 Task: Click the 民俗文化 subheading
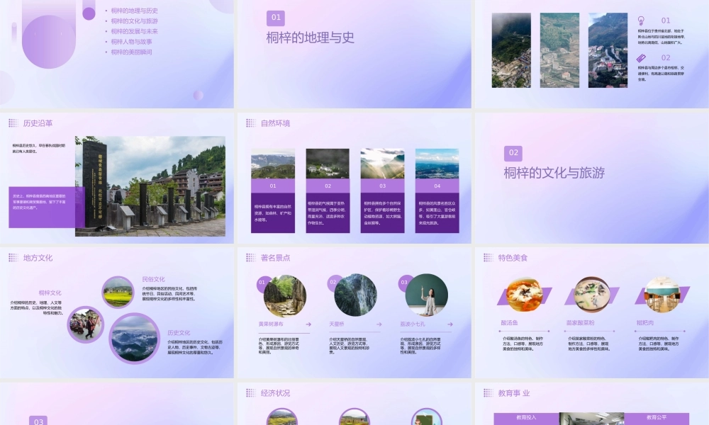(x=153, y=280)
